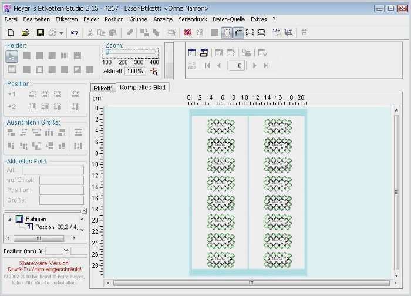Screen dimensions: 411x296
Task: Choose the smiley picture field tool
Action: (x=77, y=56)
